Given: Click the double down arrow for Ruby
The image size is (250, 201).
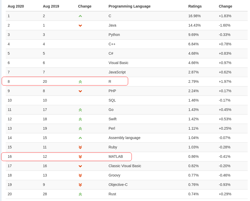Looking at the screenshot, I should tap(80, 147).
